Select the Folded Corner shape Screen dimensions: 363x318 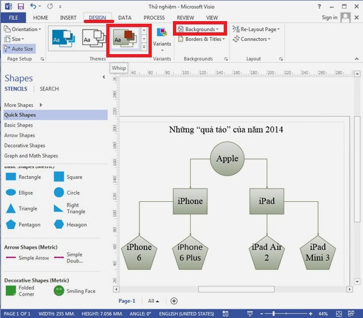[x=20, y=291]
